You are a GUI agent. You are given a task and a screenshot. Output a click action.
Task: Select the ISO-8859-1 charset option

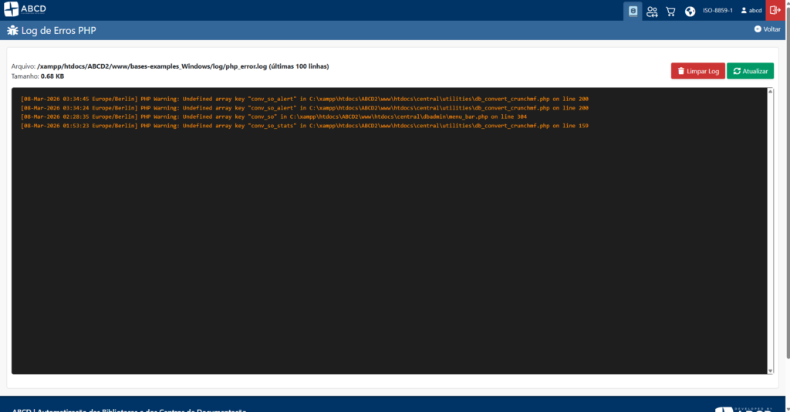[x=717, y=11]
